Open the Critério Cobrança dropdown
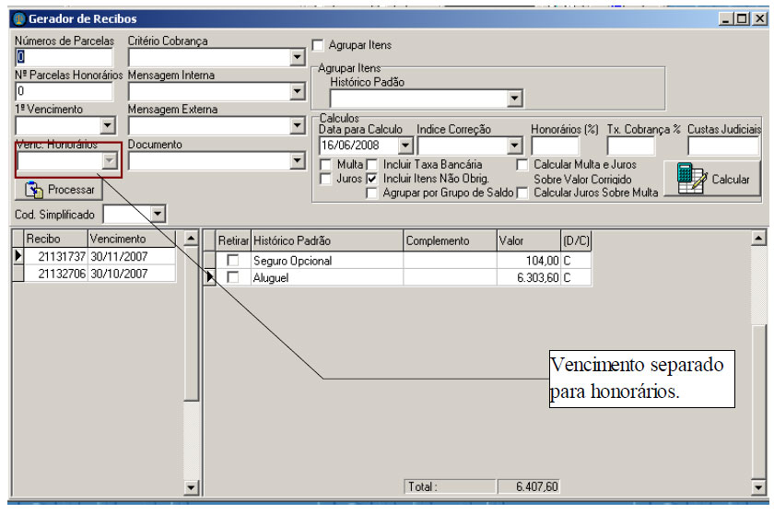Viewport: 774px width, 514px height. [296, 57]
